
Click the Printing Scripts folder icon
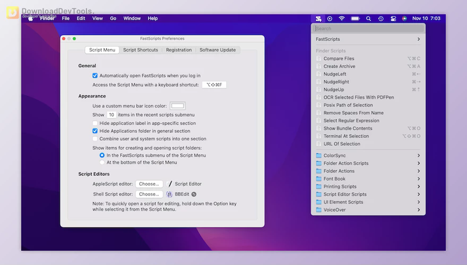(x=319, y=186)
